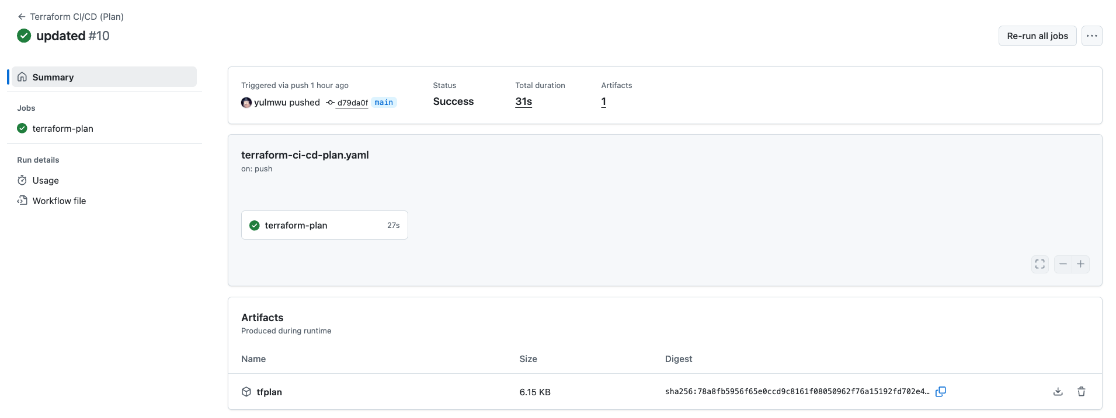This screenshot has width=1116, height=418.
Task: Click the package icon beside tfplan
Action: [x=246, y=392]
